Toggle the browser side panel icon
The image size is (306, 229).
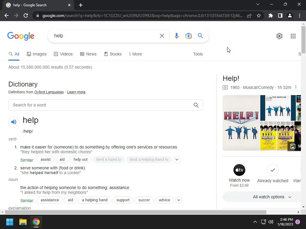pyautogui.click(x=280, y=16)
